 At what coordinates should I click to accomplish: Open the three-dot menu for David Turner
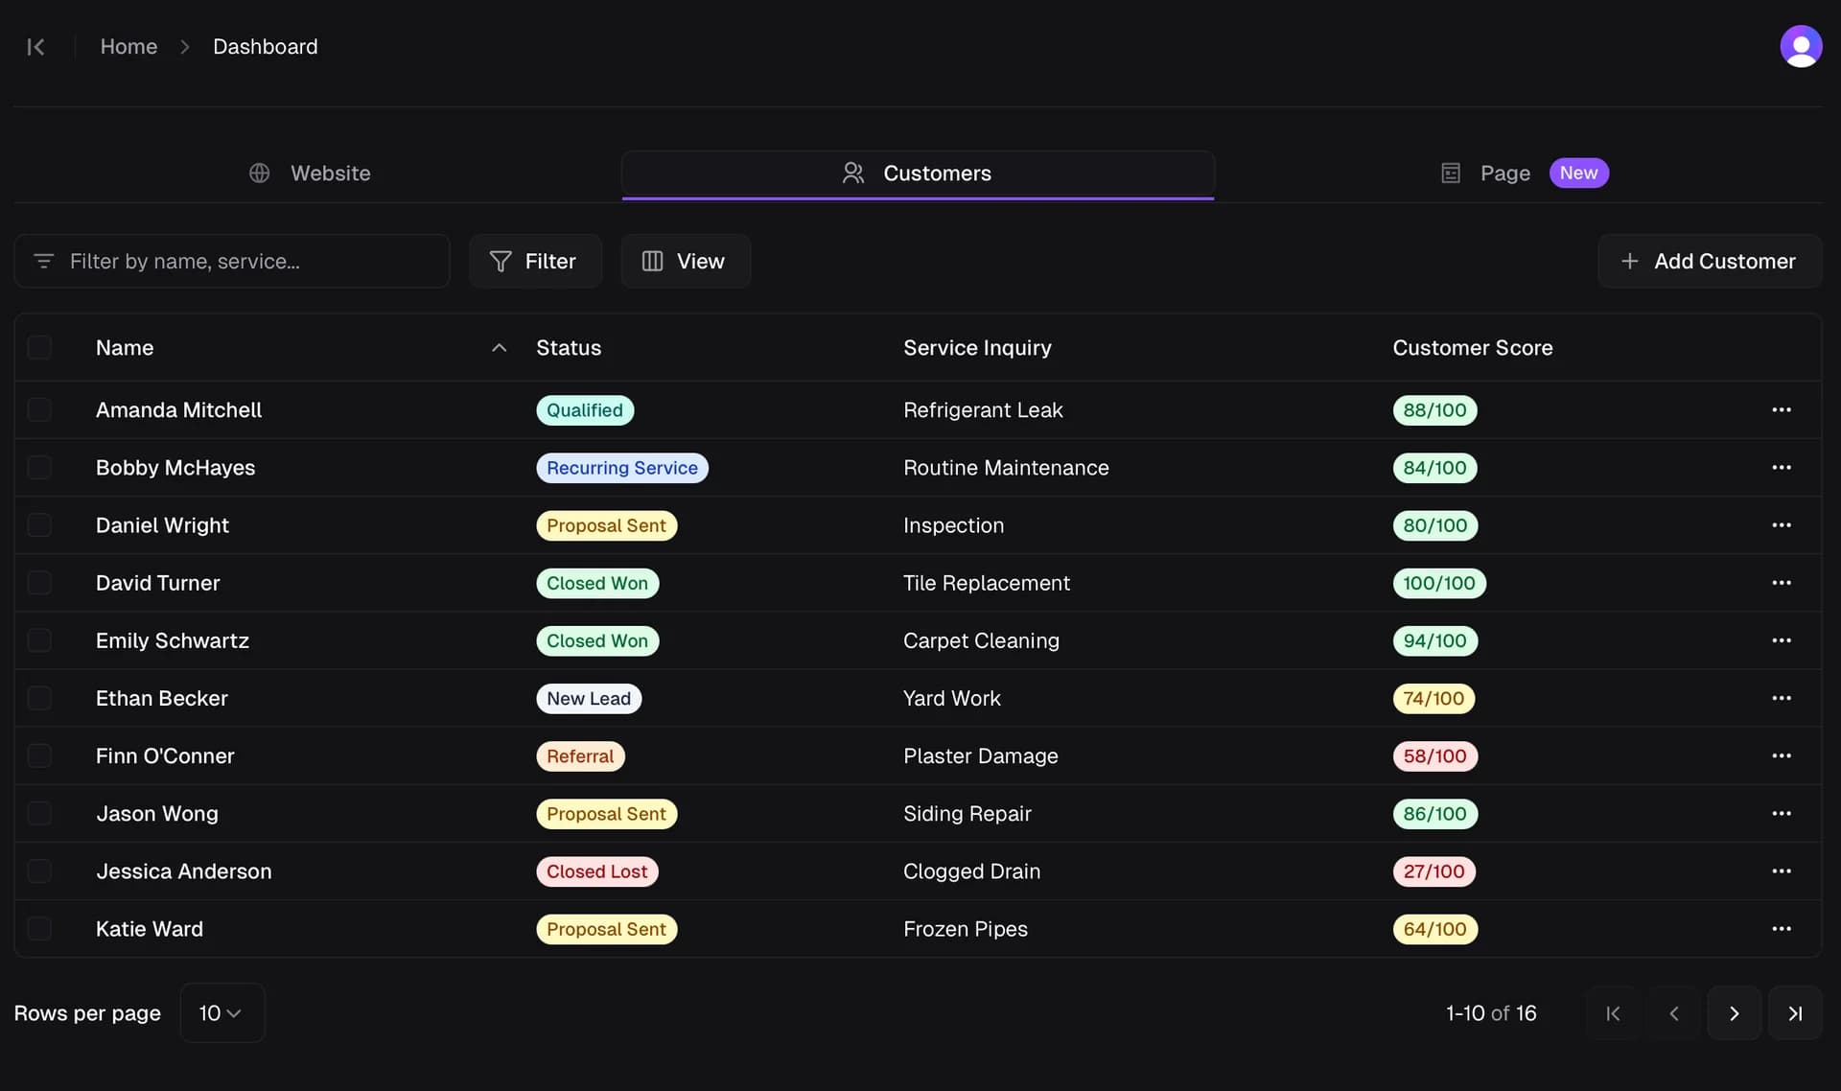click(1781, 583)
